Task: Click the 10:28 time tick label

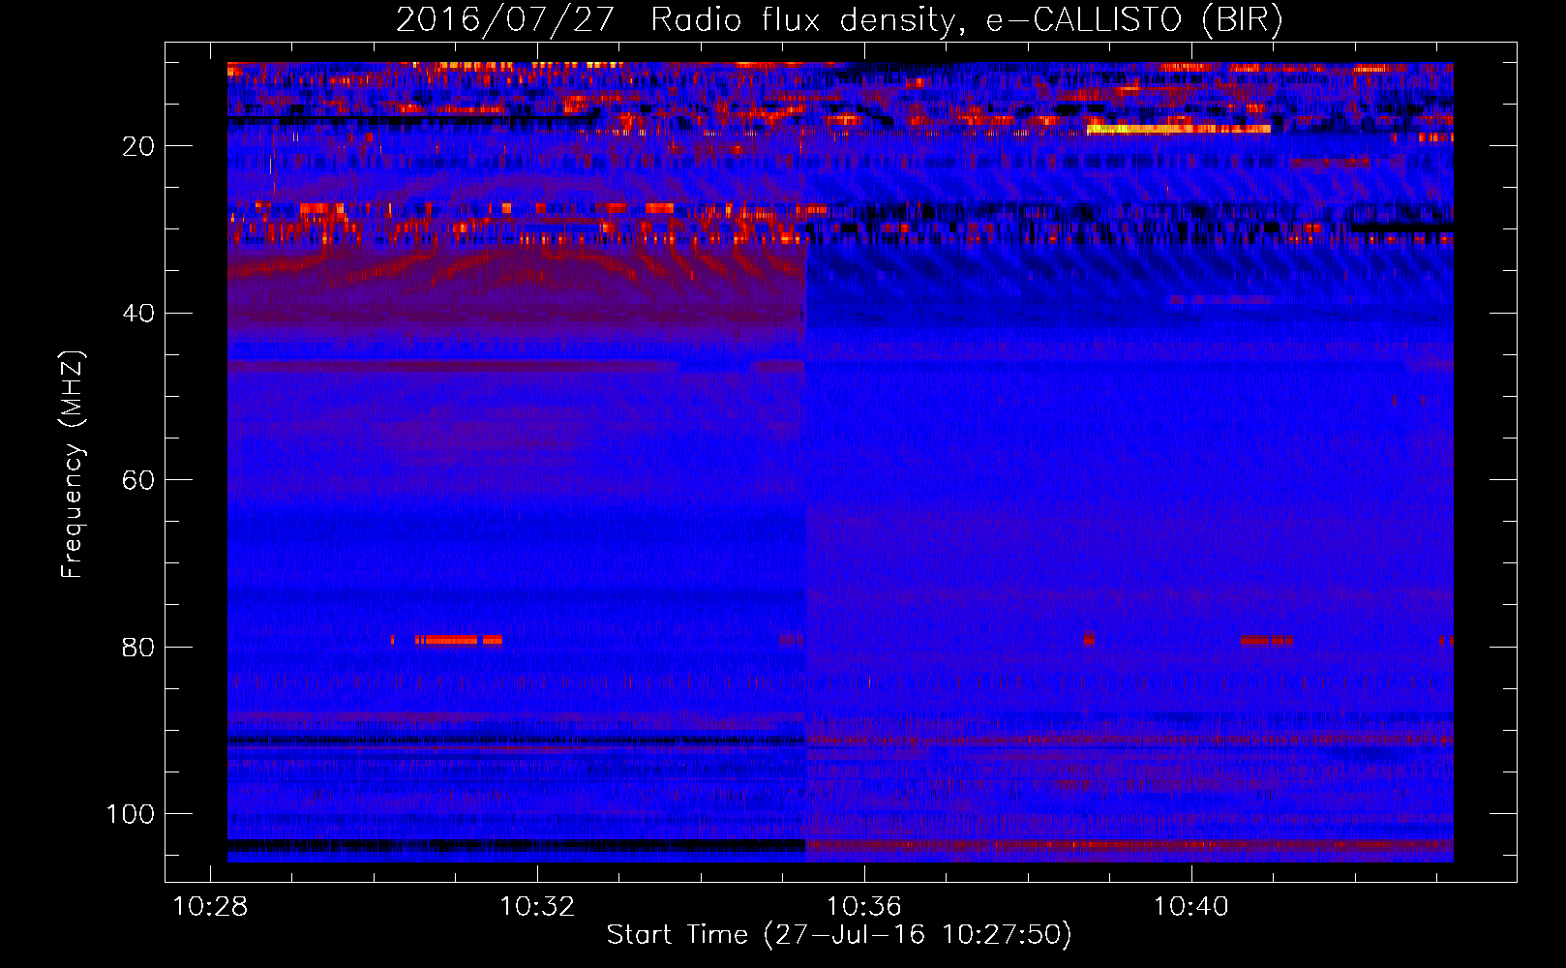Action: [210, 906]
